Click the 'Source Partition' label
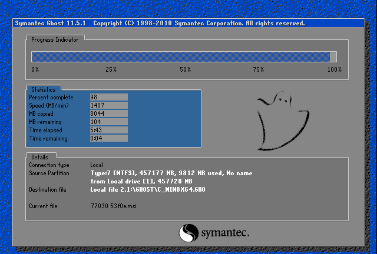The image size is (377, 254). pyautogui.click(x=49, y=173)
